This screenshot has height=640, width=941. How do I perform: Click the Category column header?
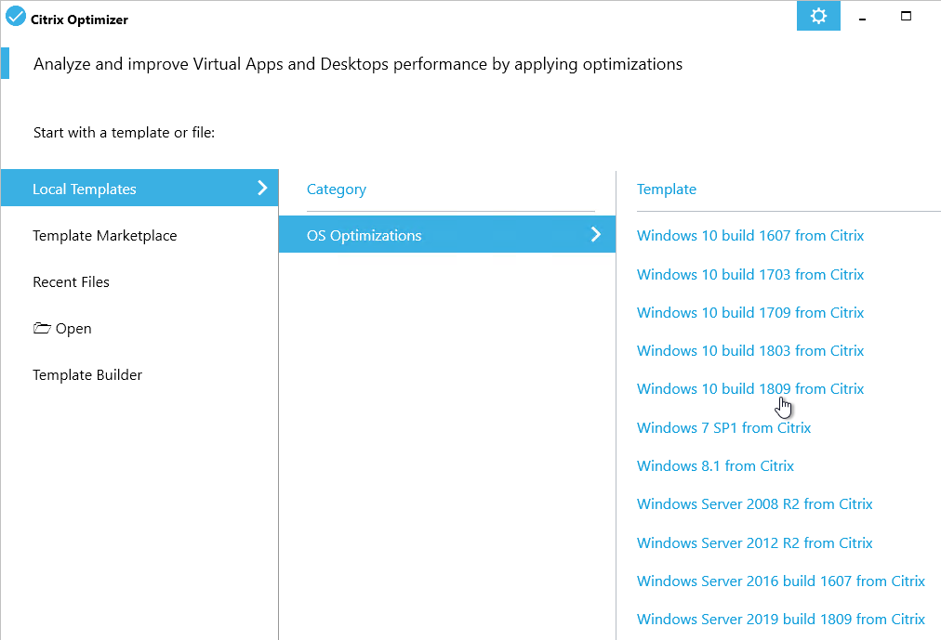(x=336, y=189)
